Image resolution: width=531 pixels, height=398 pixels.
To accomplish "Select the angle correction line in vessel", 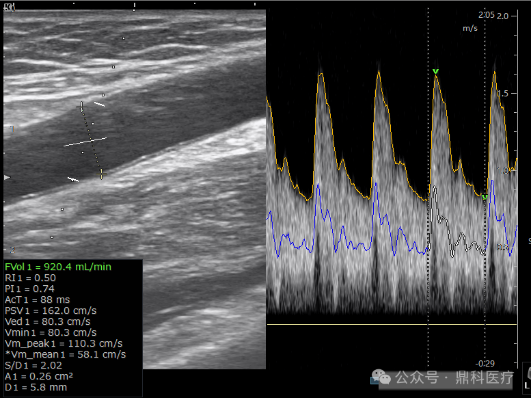I will click(x=85, y=142).
